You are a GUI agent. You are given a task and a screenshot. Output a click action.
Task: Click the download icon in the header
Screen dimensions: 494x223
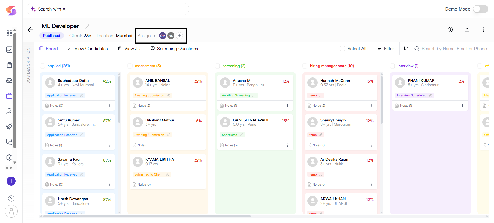450,30
